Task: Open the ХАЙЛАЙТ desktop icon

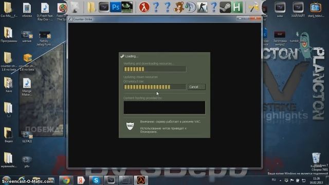Action: point(298,10)
